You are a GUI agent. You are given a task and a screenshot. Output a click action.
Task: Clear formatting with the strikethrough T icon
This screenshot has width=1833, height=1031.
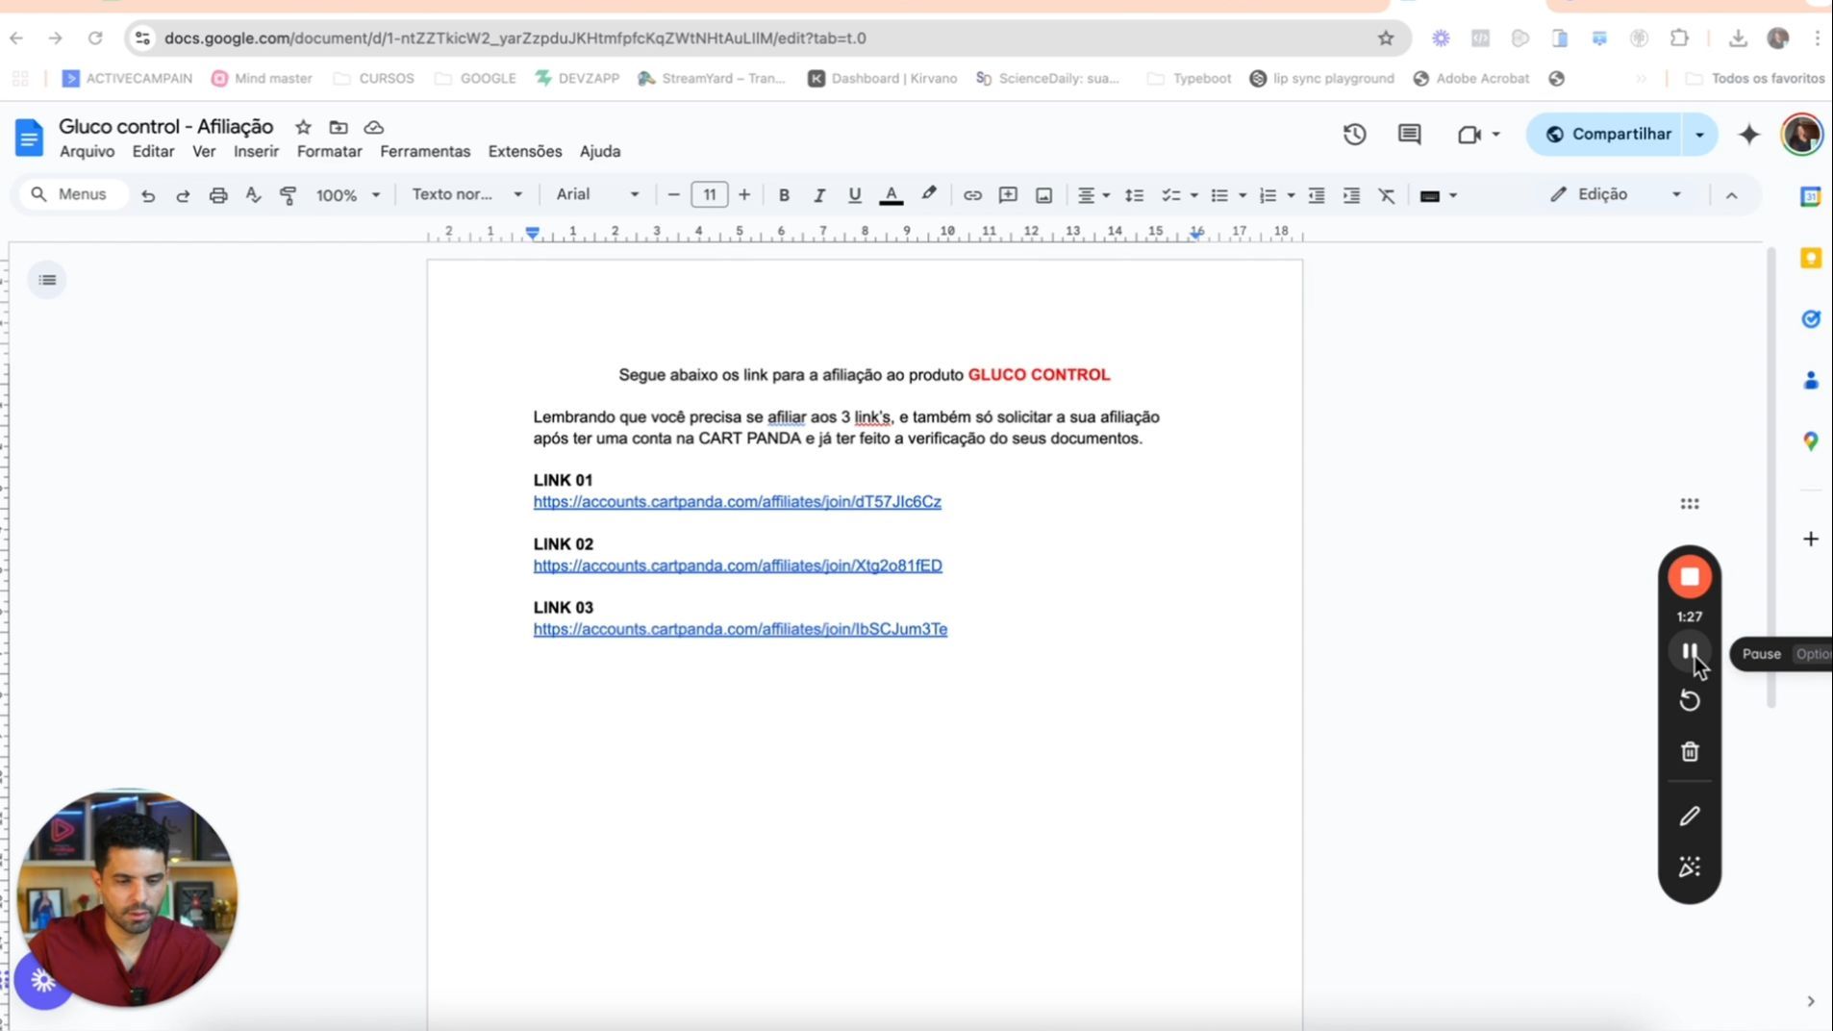[x=1386, y=195]
